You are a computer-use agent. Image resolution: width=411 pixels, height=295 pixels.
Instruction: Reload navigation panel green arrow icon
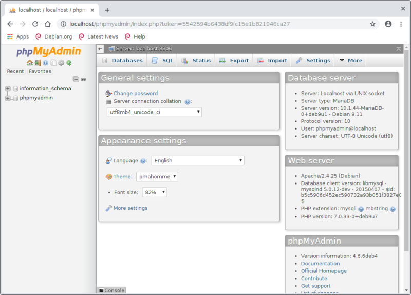click(69, 63)
